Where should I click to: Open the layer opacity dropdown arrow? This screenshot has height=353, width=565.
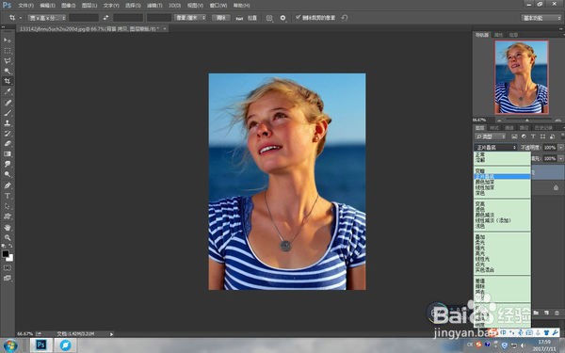[560, 148]
